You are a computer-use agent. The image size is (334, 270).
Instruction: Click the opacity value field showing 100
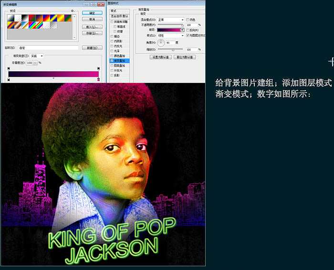click(x=191, y=25)
